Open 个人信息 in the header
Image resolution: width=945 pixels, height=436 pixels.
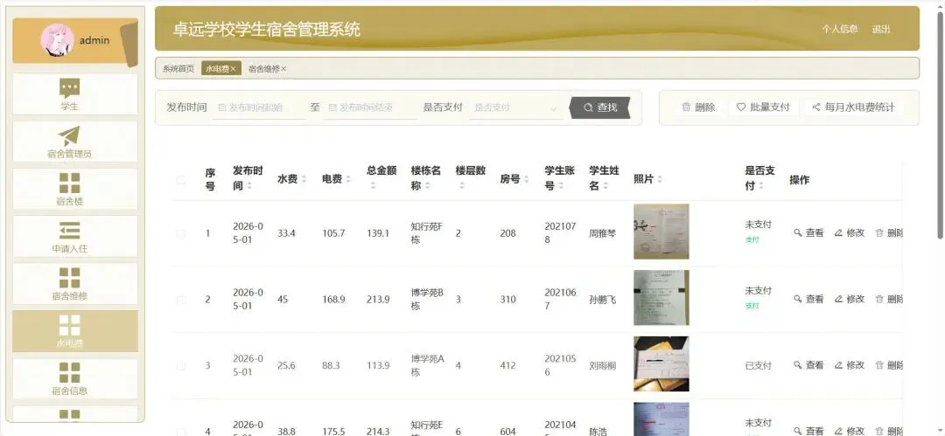pyautogui.click(x=839, y=29)
